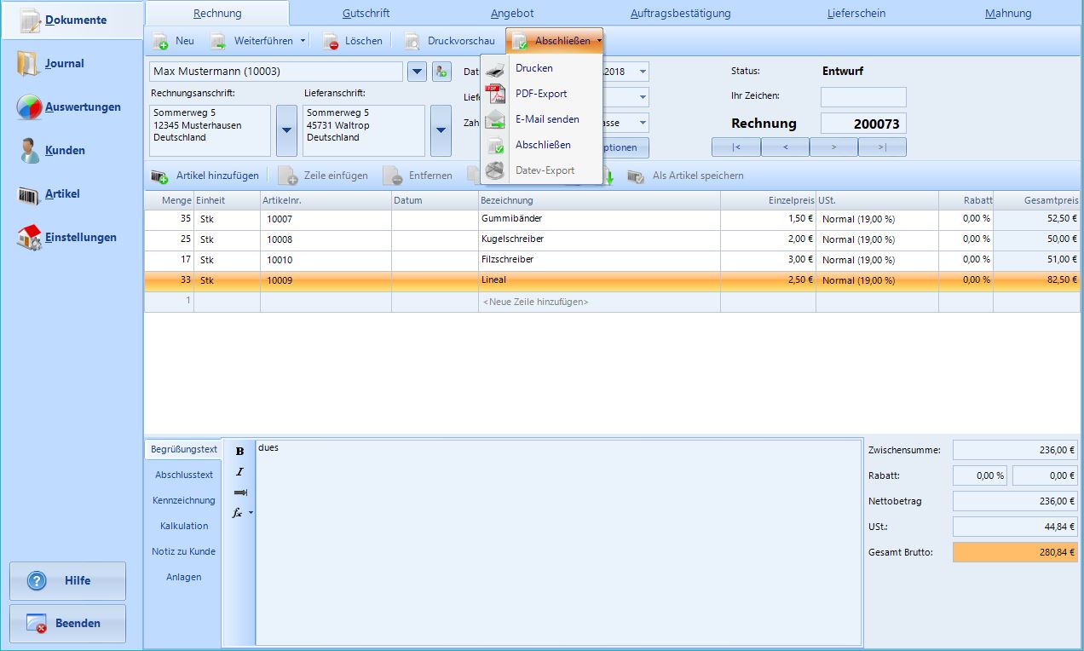Expand the Zahlungsart dropdown arrow

(642, 123)
